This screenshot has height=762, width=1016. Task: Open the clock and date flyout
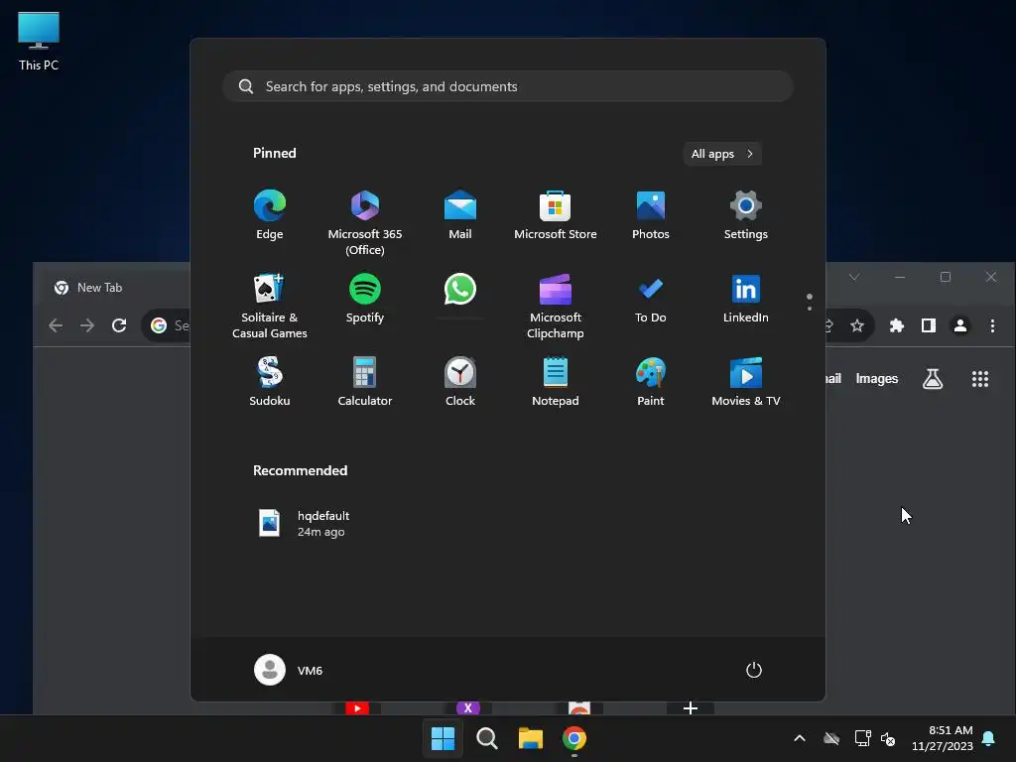tap(943, 738)
